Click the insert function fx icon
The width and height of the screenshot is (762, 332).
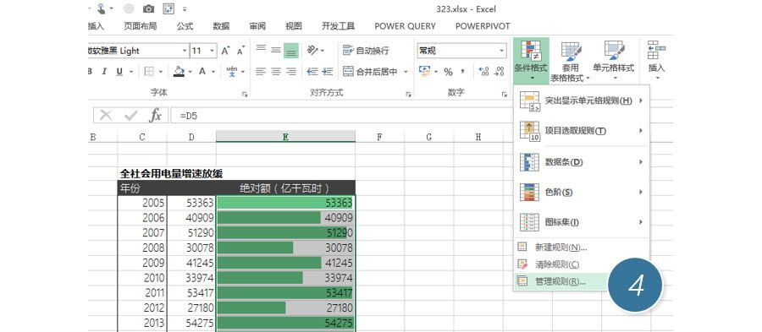[155, 116]
